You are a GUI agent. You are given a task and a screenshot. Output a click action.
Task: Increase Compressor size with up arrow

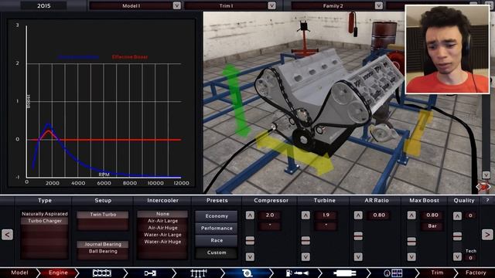[250, 215]
